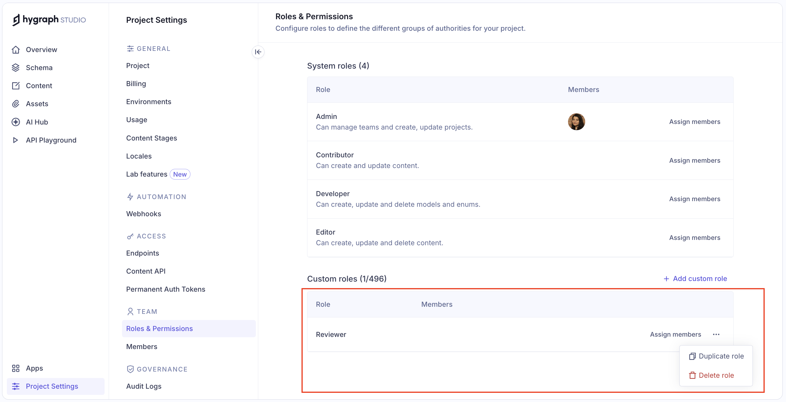Click the Admin role name
This screenshot has height=402, width=786.
[x=326, y=117]
